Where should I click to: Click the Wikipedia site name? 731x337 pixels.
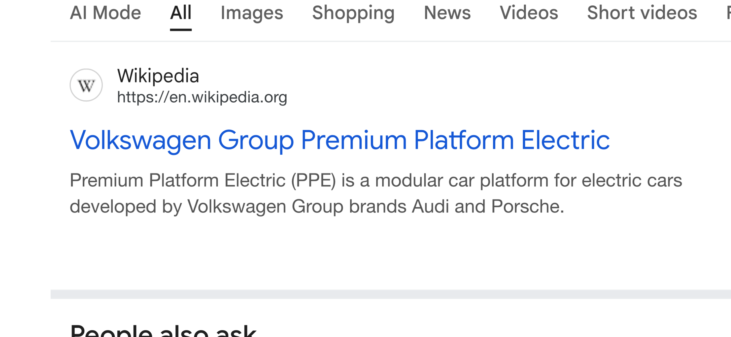(158, 76)
